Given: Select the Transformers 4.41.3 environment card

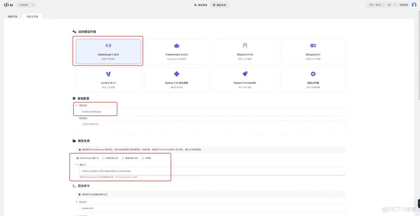Looking at the screenshot, I should (177, 51).
